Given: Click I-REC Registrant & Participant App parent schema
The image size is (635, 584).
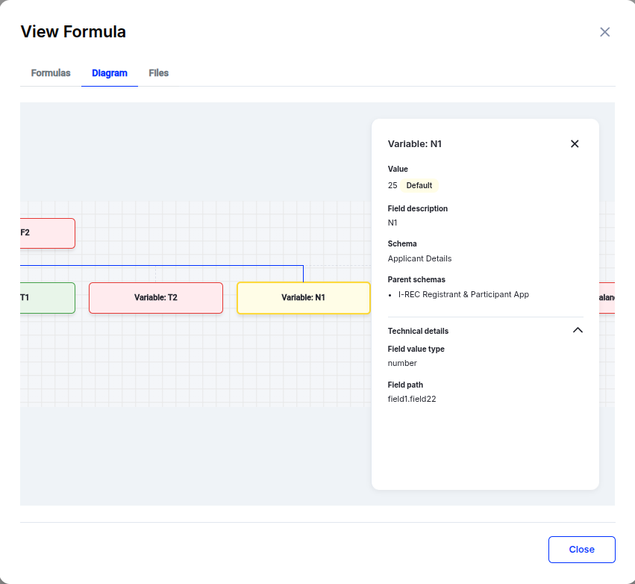Looking at the screenshot, I should point(463,294).
